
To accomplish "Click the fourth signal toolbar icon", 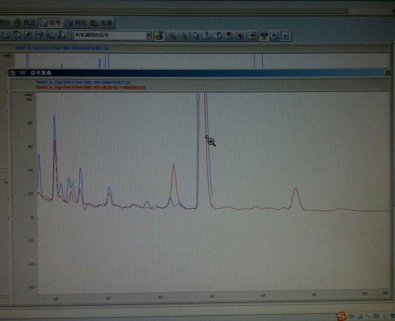I will [39, 35].
